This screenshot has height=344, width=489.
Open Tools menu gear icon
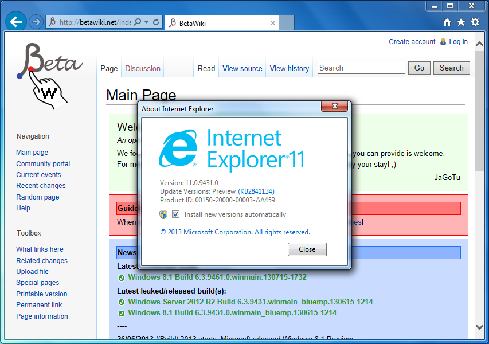(475, 22)
